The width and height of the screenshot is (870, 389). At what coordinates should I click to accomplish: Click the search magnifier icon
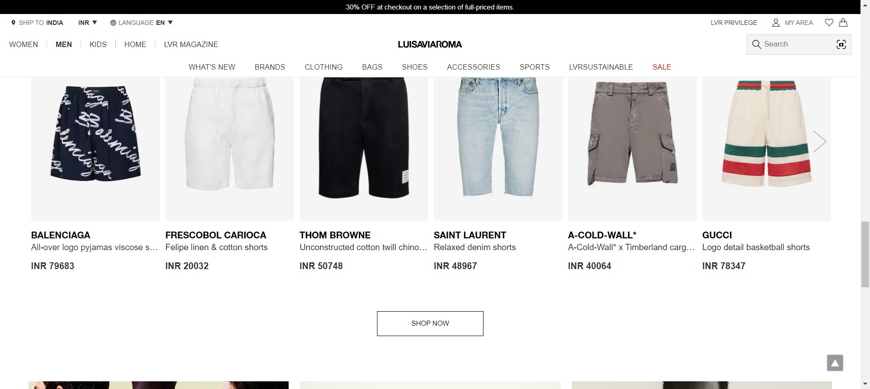[756, 44]
